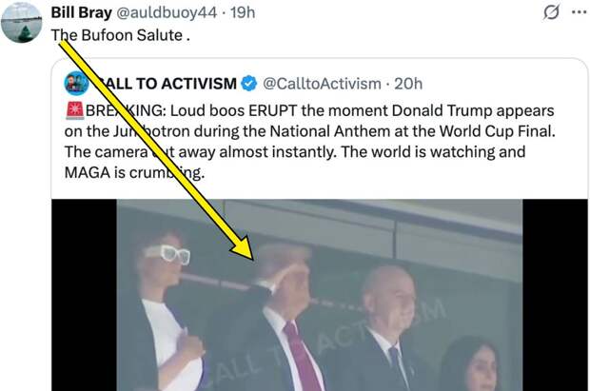The width and height of the screenshot is (590, 391).
Task: Click the Grok icon on the post
Action: pyautogui.click(x=549, y=12)
